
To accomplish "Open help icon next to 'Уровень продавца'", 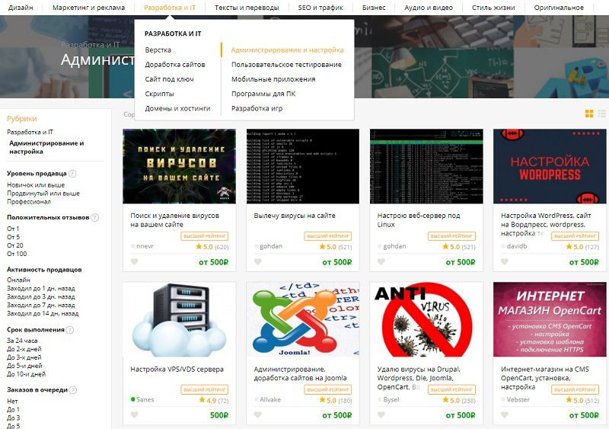I will [72, 174].
